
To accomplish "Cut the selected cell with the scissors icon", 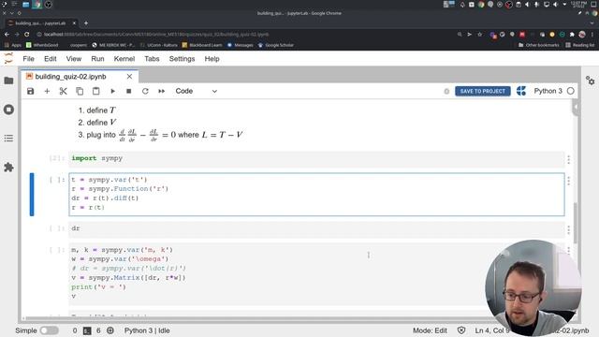I will (64, 92).
